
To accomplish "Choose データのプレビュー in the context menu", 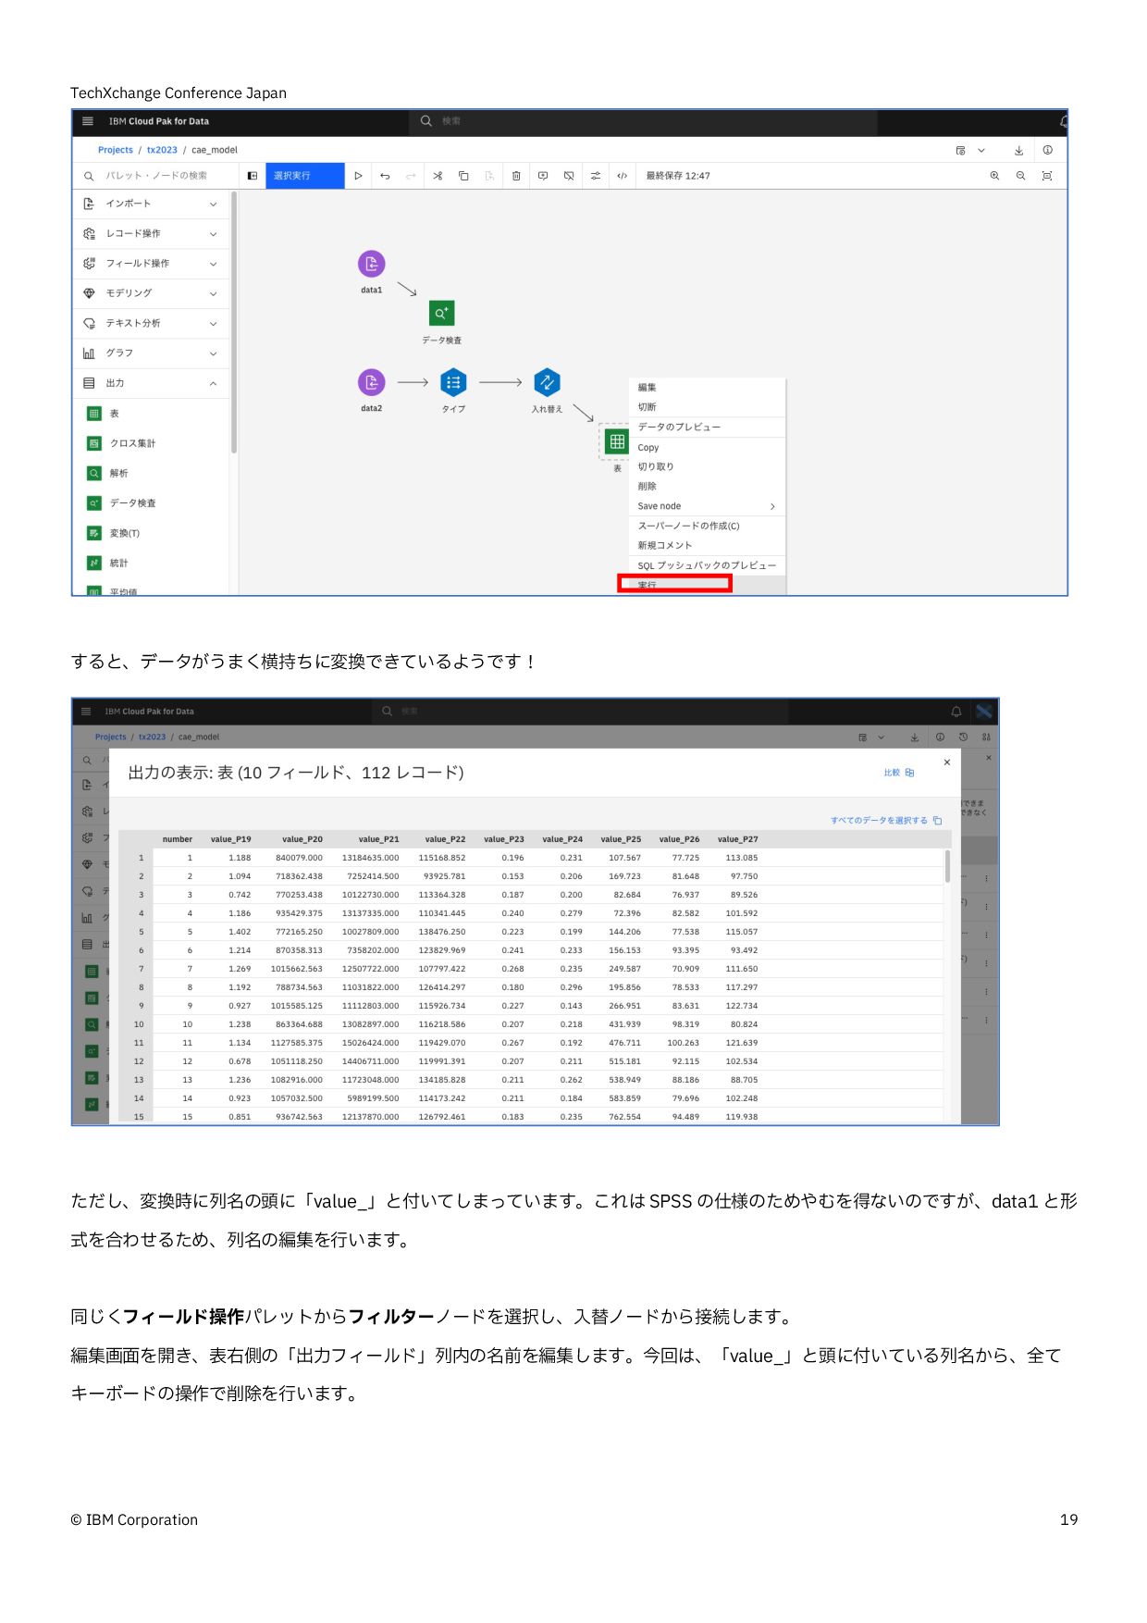I will pyautogui.click(x=708, y=427).
